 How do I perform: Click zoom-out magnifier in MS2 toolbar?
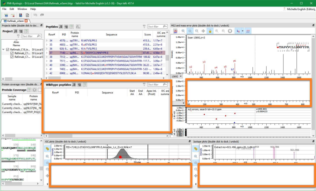click(197, 31)
